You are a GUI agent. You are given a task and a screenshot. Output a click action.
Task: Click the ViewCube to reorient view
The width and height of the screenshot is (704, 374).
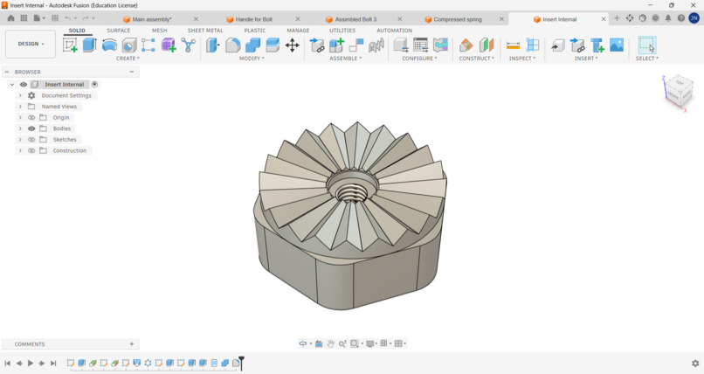(x=678, y=93)
